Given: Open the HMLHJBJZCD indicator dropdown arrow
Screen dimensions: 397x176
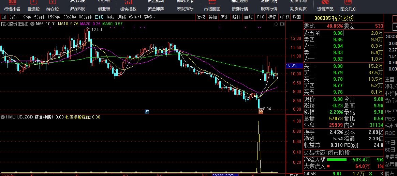Looking at the screenshot, I should click(3, 117).
